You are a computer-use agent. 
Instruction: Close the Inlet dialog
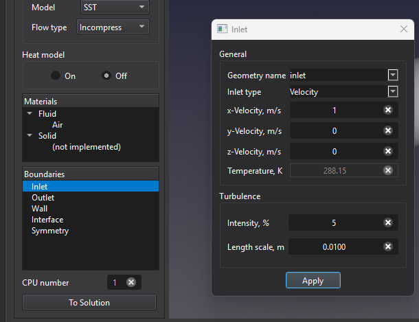coord(404,30)
